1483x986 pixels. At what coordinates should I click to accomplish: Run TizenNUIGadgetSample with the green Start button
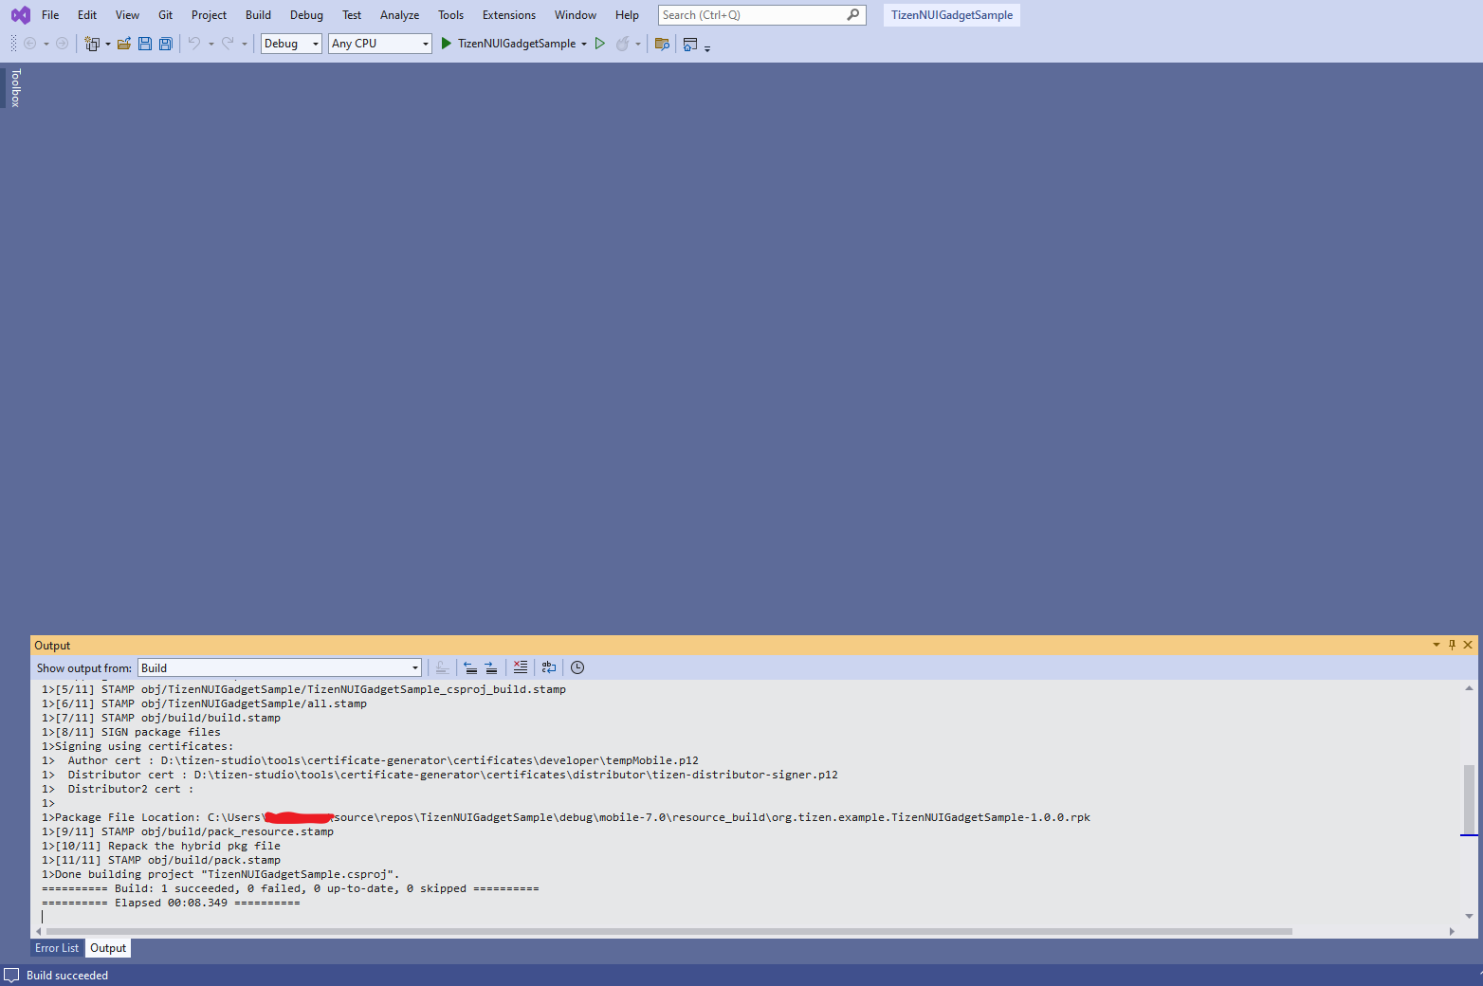pos(446,44)
